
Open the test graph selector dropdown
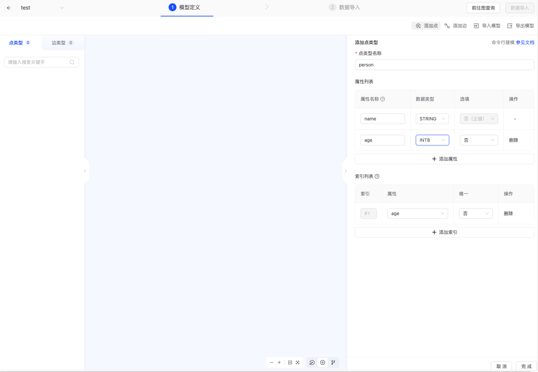(x=42, y=8)
